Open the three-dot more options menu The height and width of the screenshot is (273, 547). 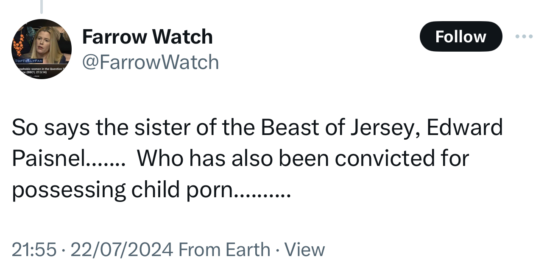(524, 36)
